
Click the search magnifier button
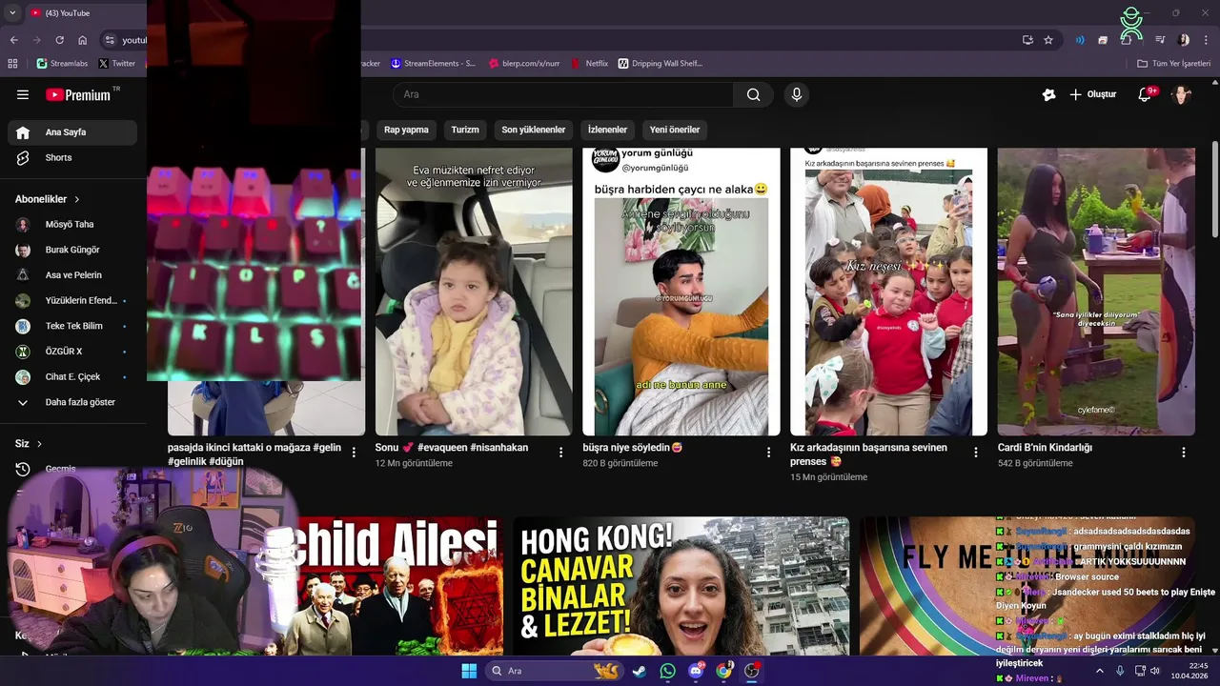pyautogui.click(x=753, y=94)
